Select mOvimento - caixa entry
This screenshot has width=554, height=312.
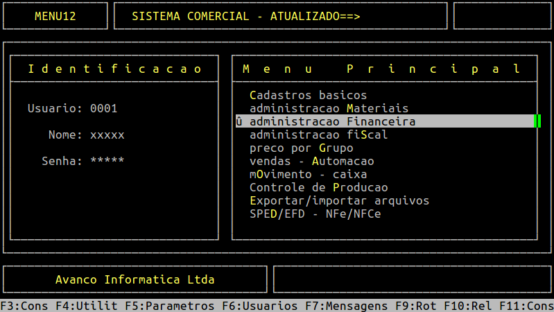pyautogui.click(x=308, y=174)
